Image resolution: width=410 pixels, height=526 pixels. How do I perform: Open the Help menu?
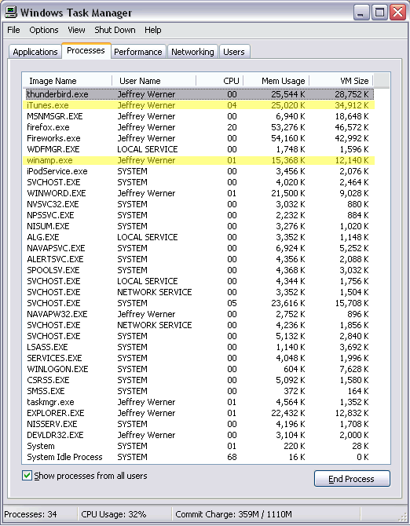153,30
